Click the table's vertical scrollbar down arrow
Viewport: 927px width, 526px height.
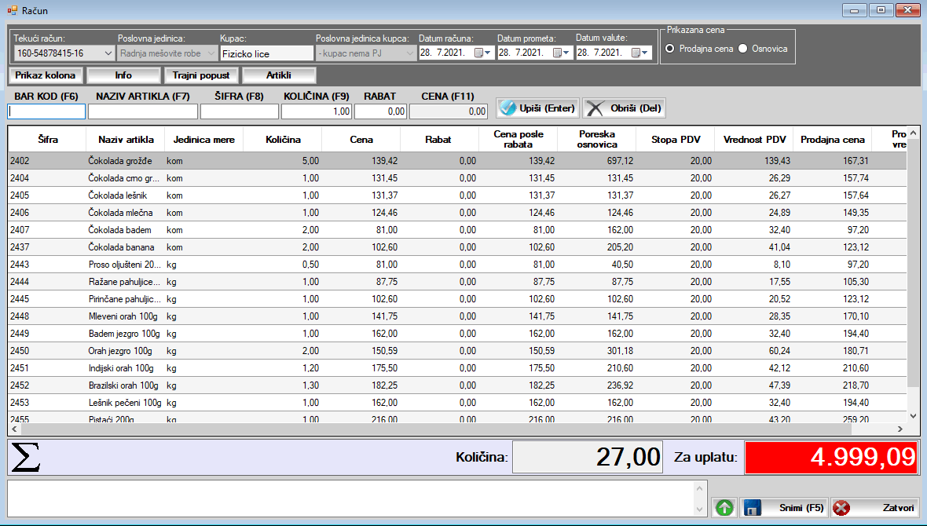[x=913, y=415]
